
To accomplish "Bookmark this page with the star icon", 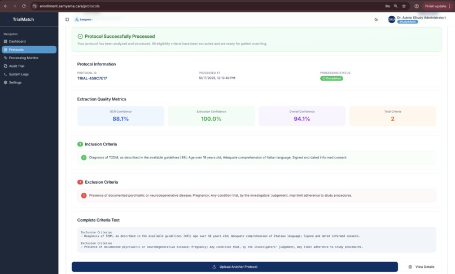I will (404, 6).
